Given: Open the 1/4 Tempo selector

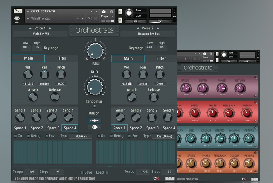Looking at the screenshot, I should pos(32,172).
